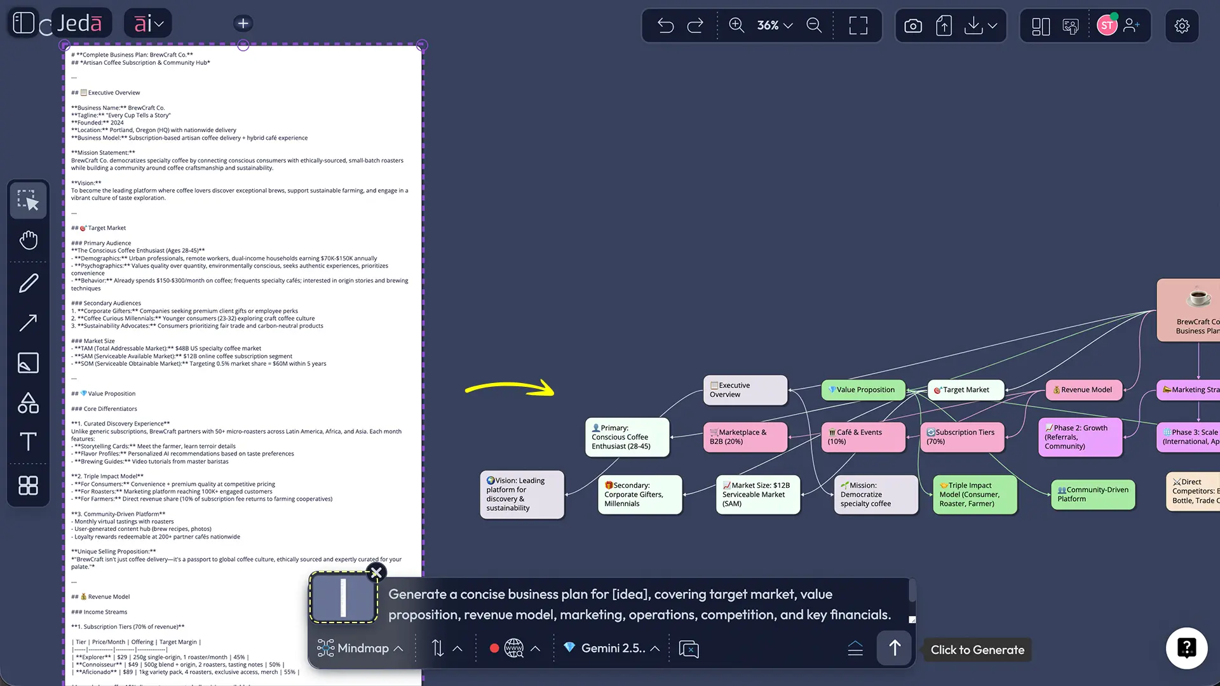Redo the last action
Viewport: 1220px width, 686px height.
click(x=695, y=25)
